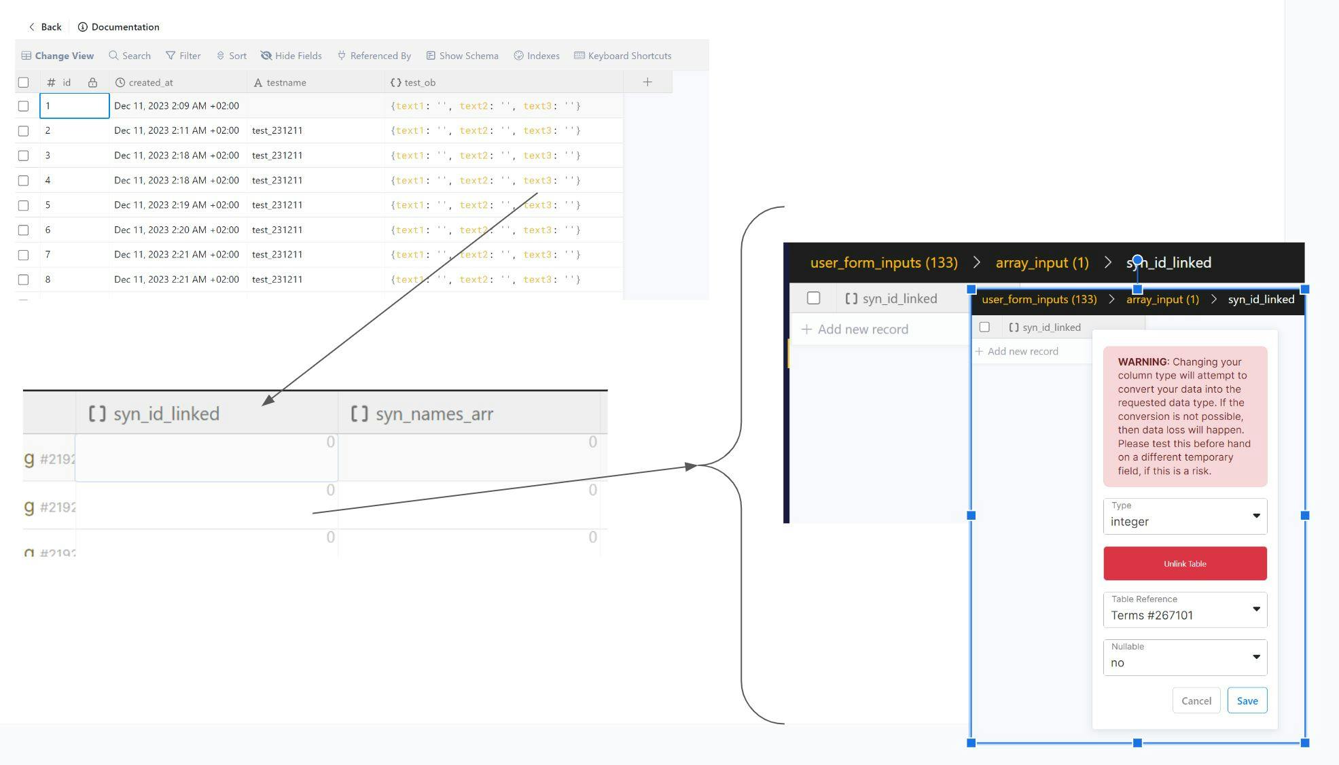
Task: Toggle the select-all rows checkbox
Action: point(24,82)
